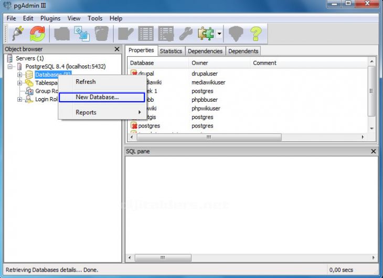The height and width of the screenshot is (278, 383).
Task: Open the Plugins menu
Action: pos(50,18)
